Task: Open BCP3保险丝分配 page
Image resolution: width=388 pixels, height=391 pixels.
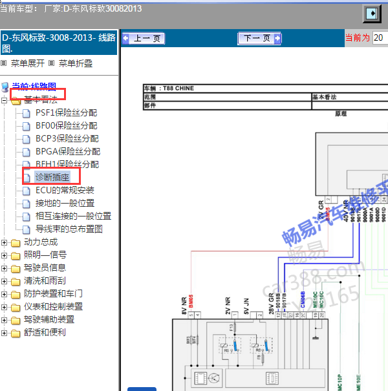Action: pos(67,139)
